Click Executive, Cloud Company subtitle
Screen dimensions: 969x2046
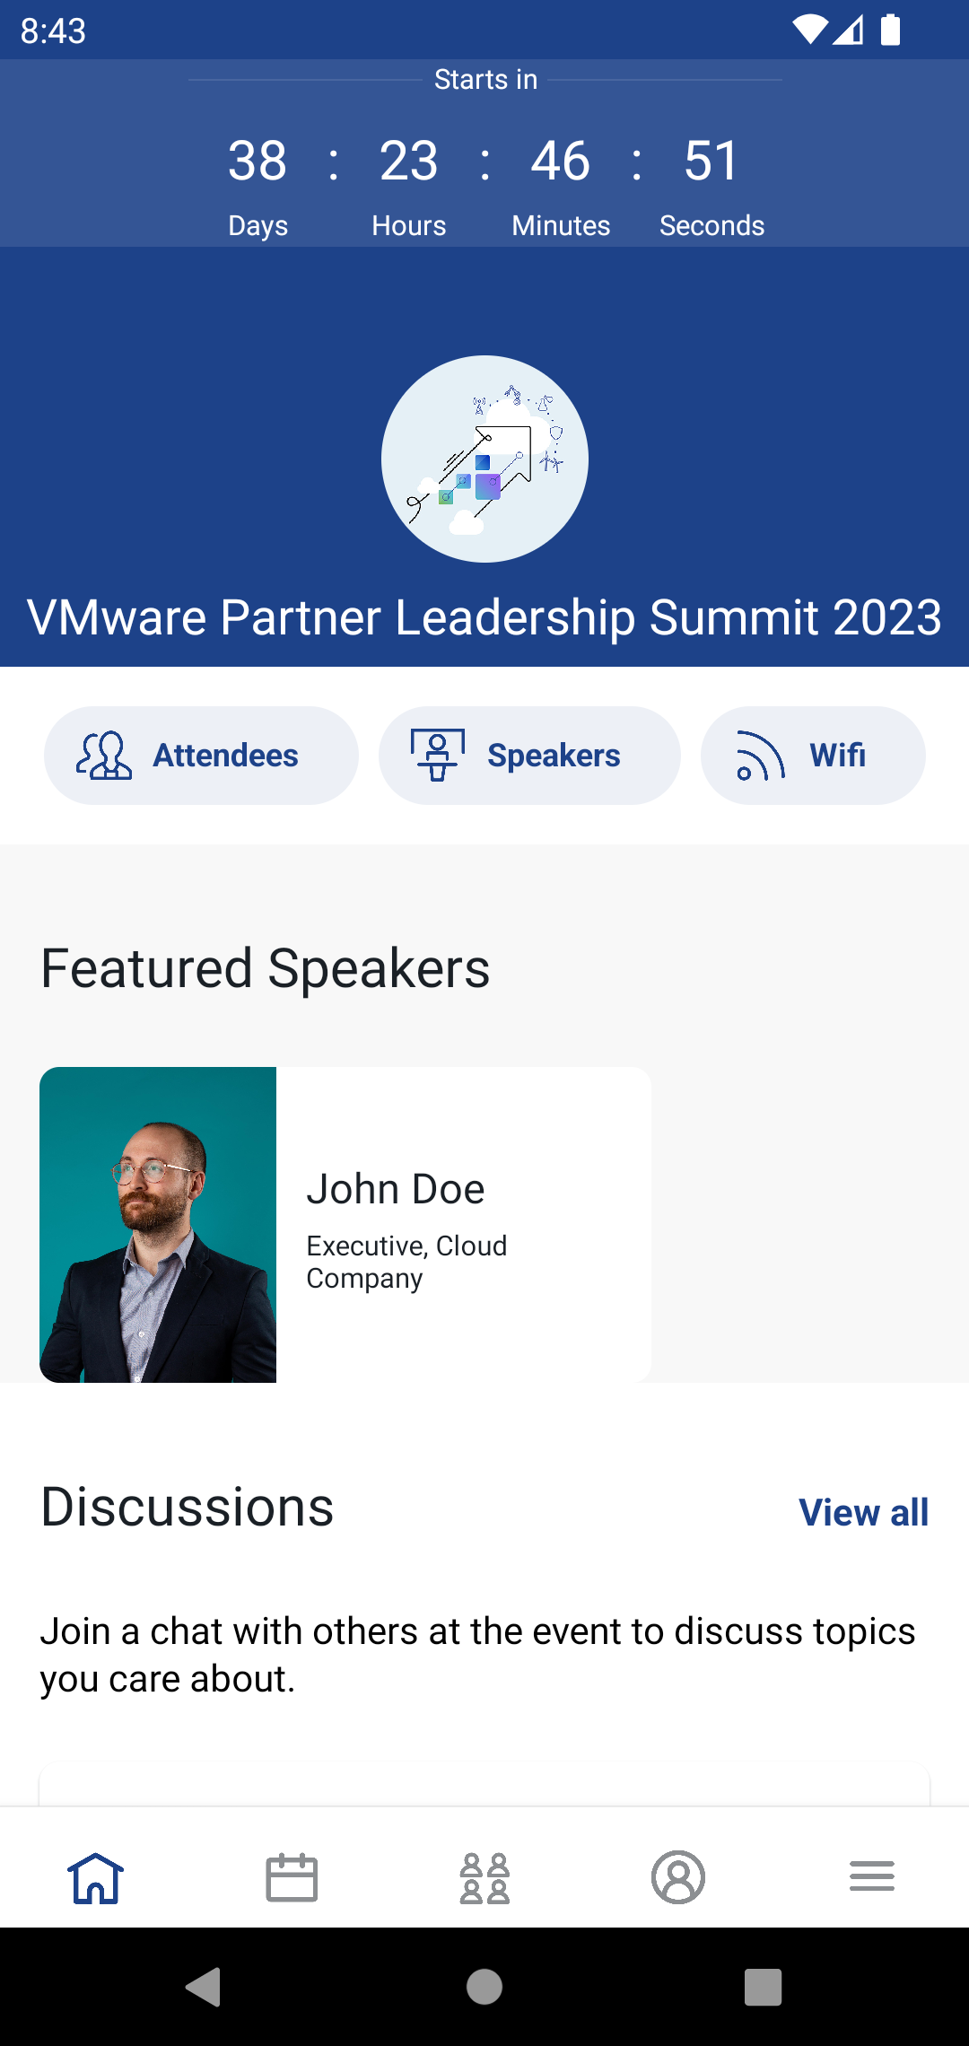pos(406,1262)
